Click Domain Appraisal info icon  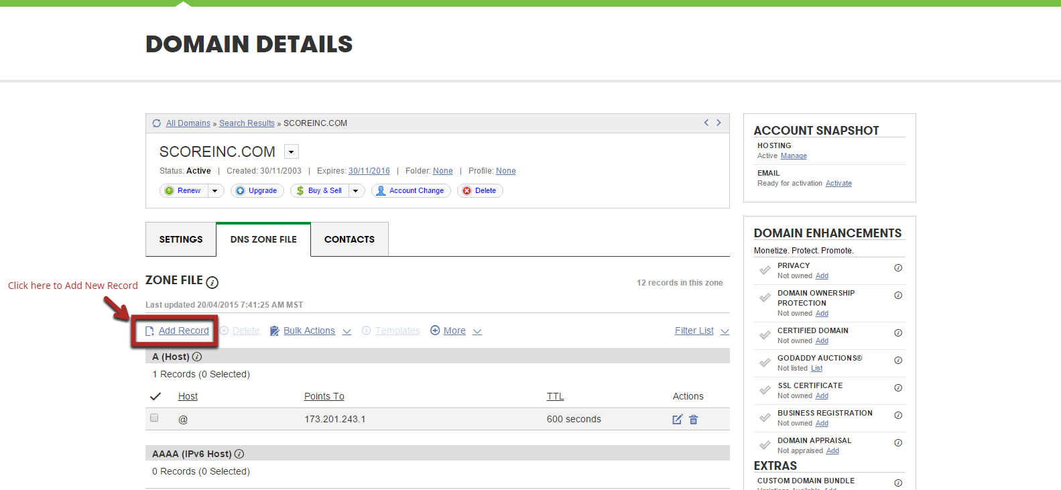[898, 442]
